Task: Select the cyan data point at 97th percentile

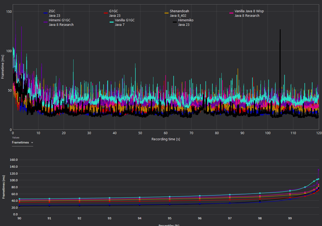Action: [230, 195]
